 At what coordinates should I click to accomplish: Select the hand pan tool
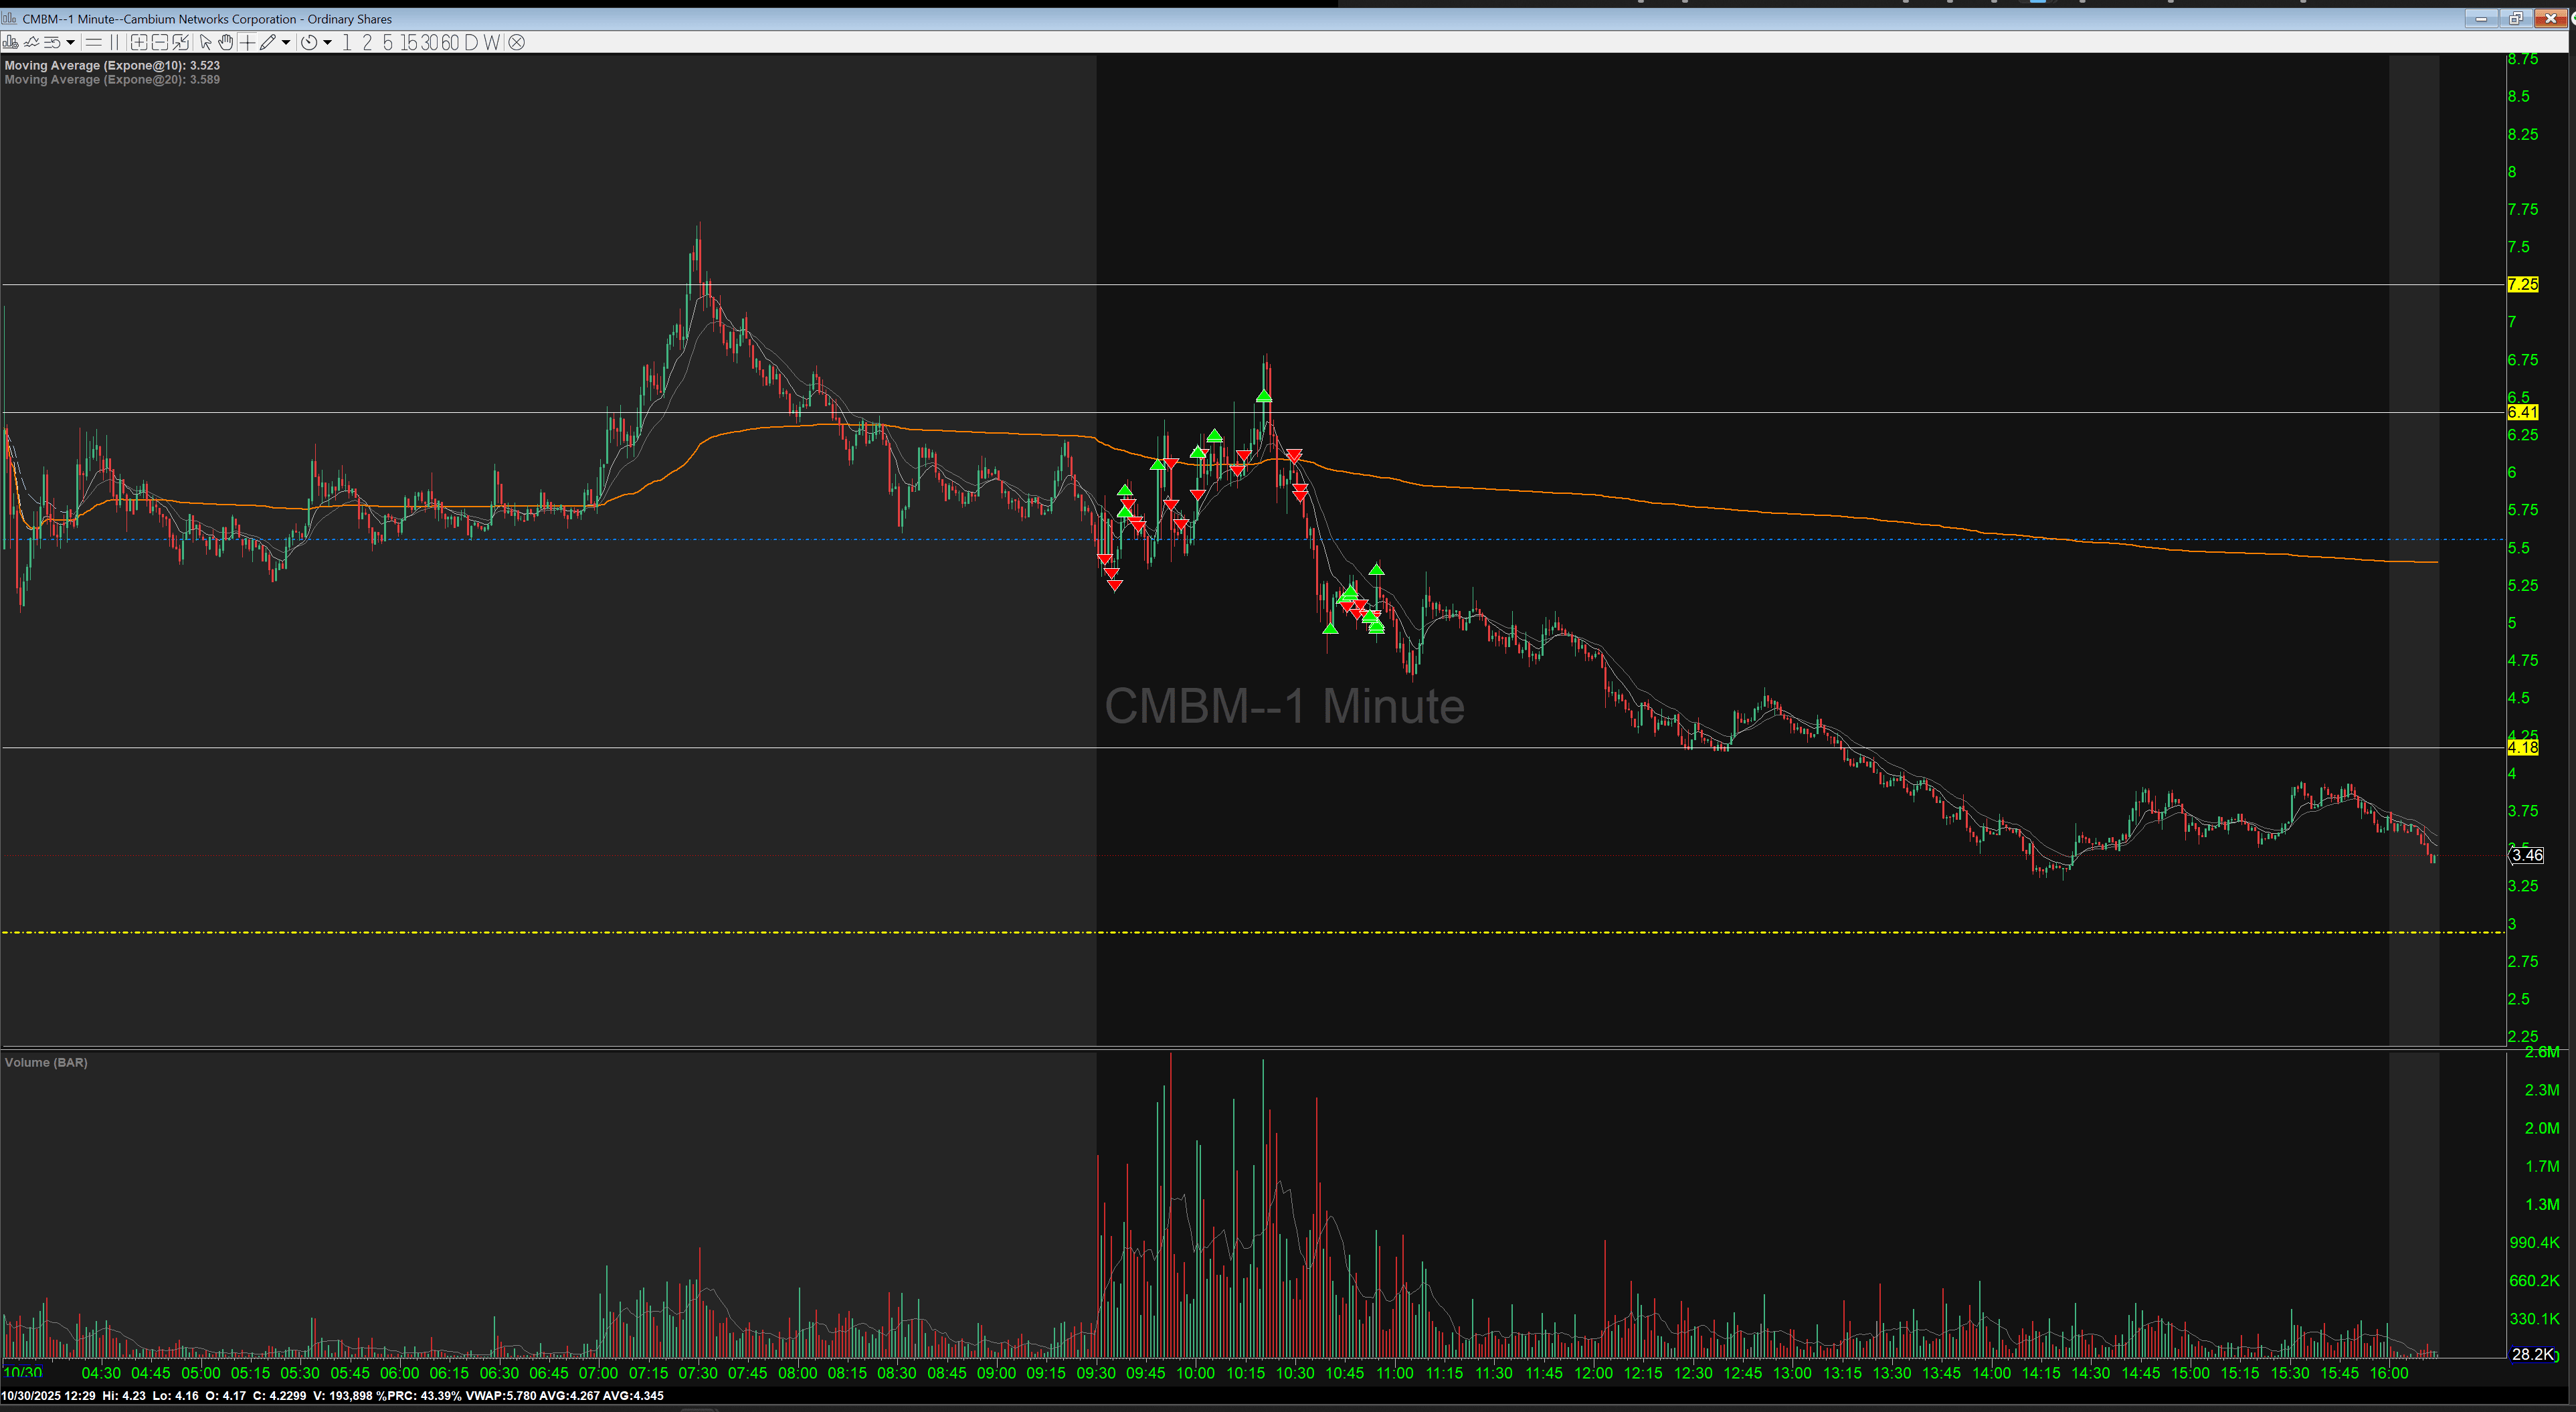[x=226, y=43]
